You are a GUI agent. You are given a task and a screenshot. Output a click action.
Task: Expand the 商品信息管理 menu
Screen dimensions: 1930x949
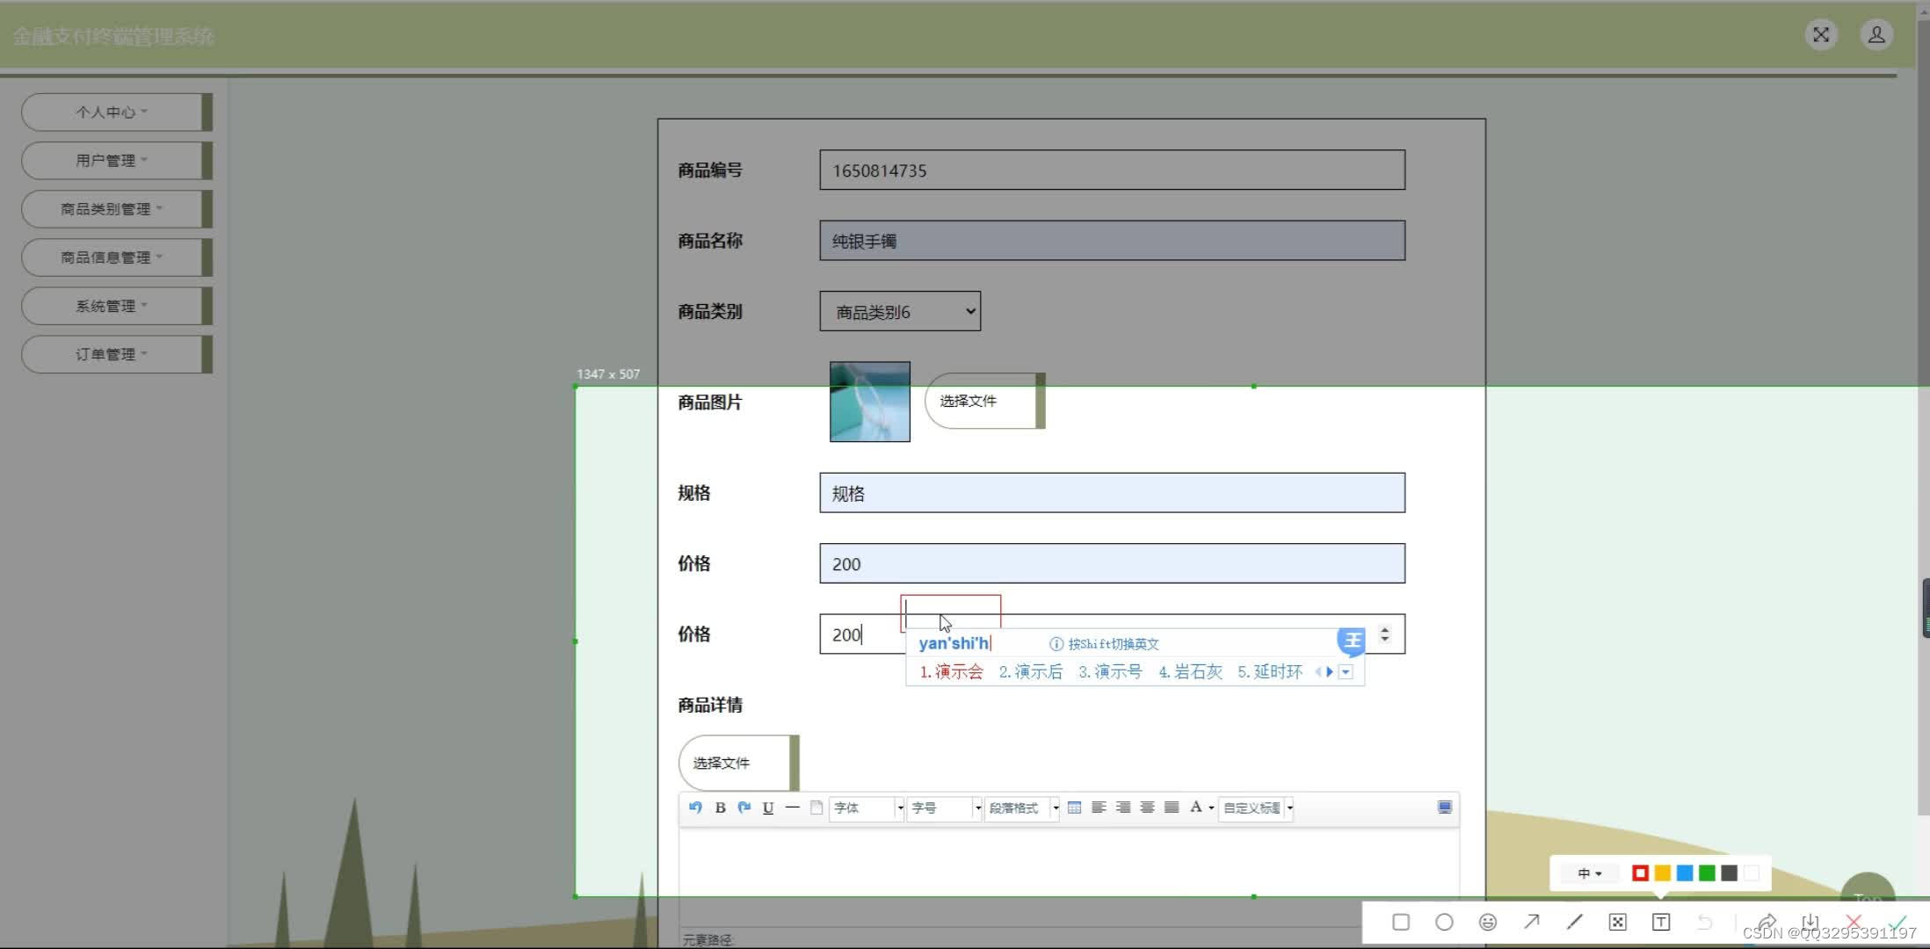(x=116, y=257)
